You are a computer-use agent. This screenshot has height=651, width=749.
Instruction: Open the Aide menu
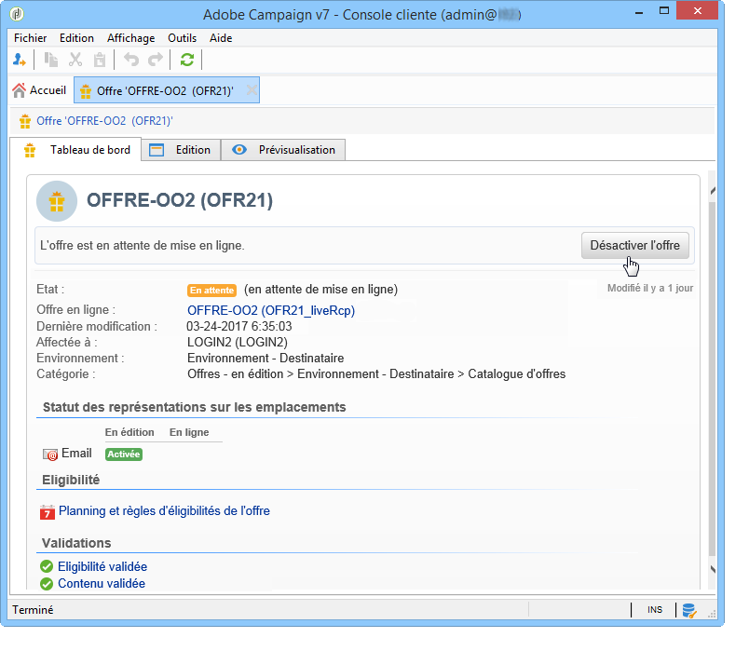click(221, 38)
